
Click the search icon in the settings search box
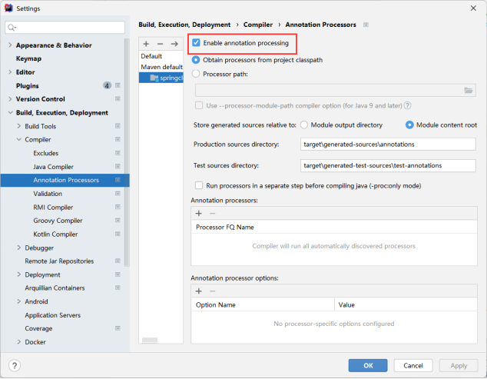(13, 28)
